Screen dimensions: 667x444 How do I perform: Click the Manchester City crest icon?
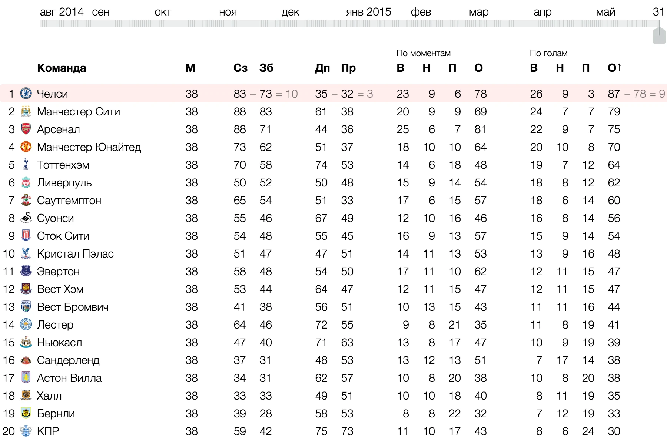[x=26, y=111]
